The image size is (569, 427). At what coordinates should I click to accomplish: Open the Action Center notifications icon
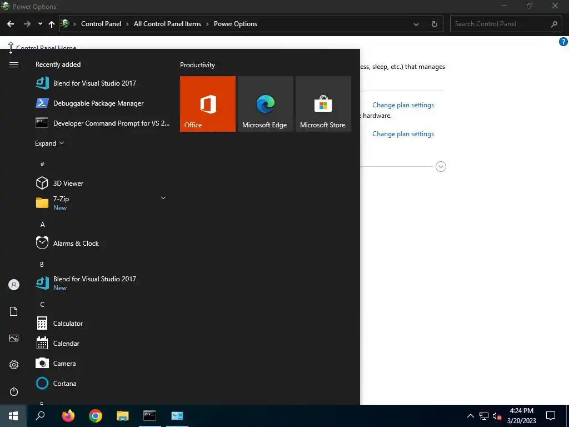551,416
